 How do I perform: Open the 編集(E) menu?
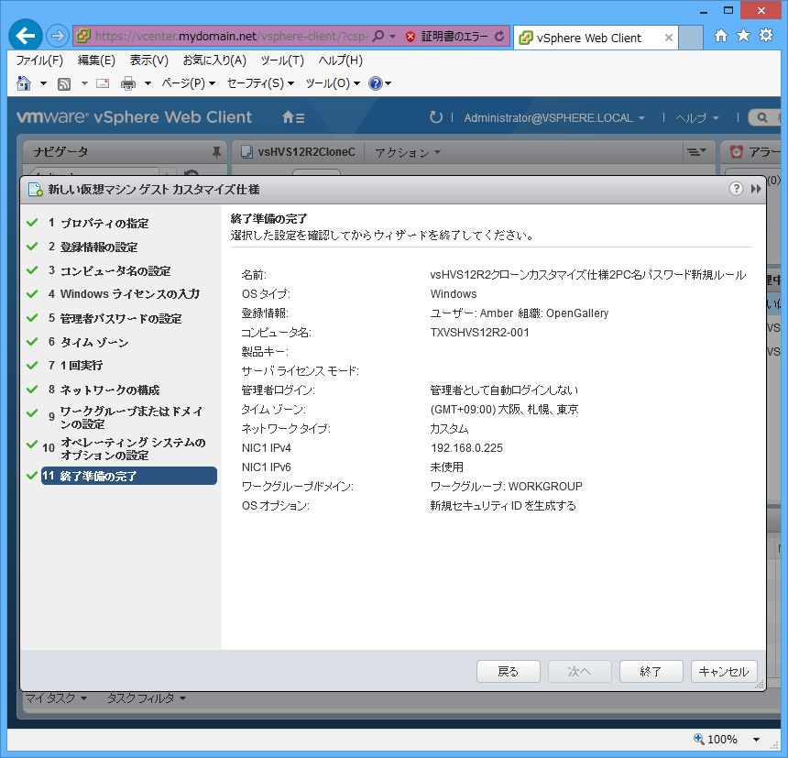(96, 60)
